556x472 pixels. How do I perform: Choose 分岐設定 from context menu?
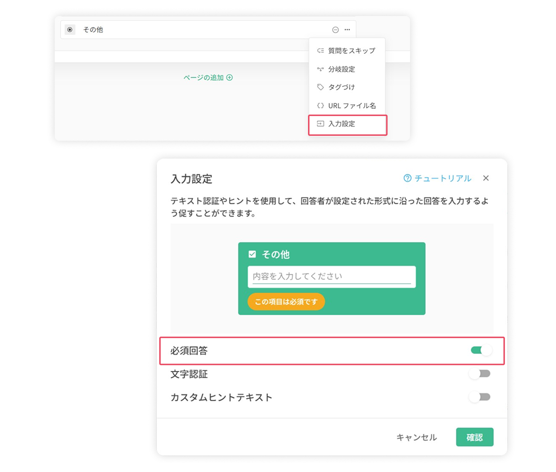347,69
